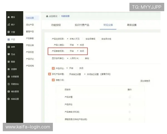This screenshot has height=134, width=167.
Task: Click the 项名称 column header
Action: tap(68, 90)
